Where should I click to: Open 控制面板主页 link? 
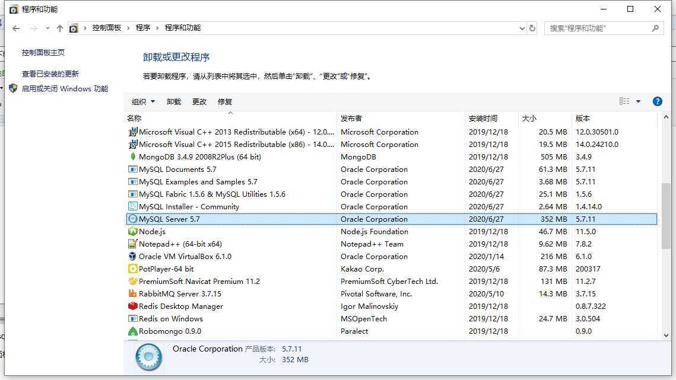[43, 53]
